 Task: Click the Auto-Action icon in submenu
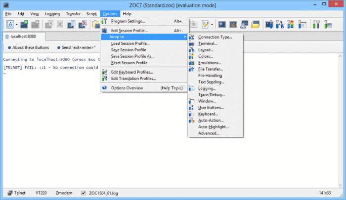pyautogui.click(x=192, y=120)
